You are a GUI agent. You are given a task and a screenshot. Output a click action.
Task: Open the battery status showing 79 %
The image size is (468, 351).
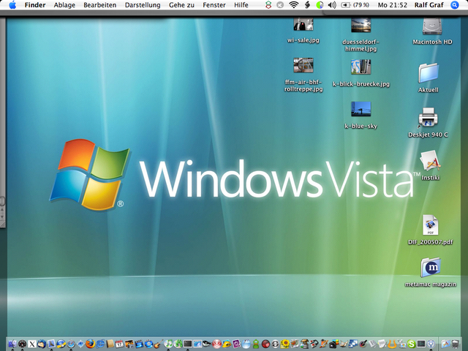355,5
